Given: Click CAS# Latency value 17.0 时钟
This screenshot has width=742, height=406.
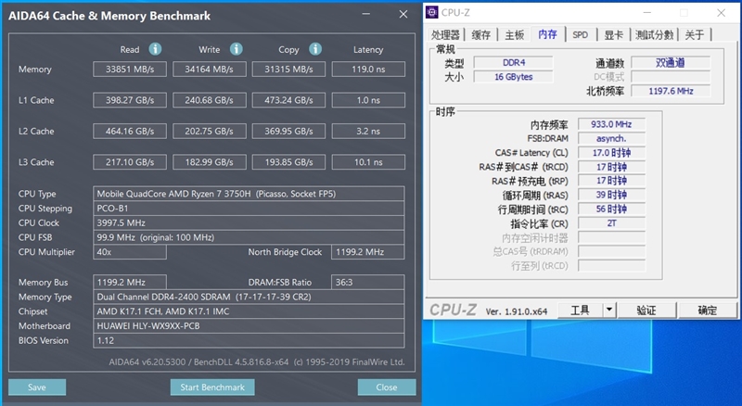Looking at the screenshot, I should click(611, 152).
